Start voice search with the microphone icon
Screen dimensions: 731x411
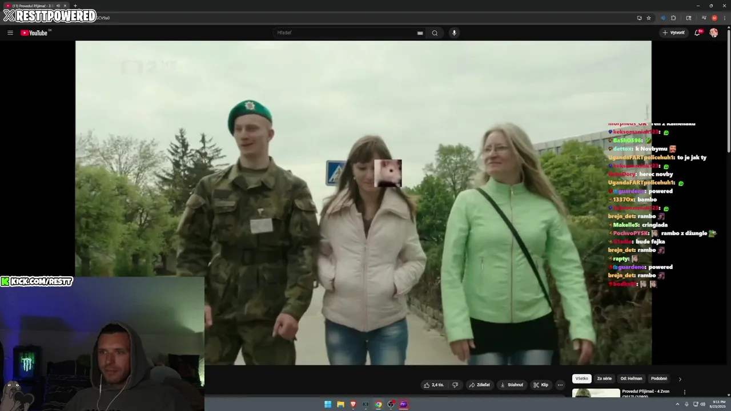point(454,33)
